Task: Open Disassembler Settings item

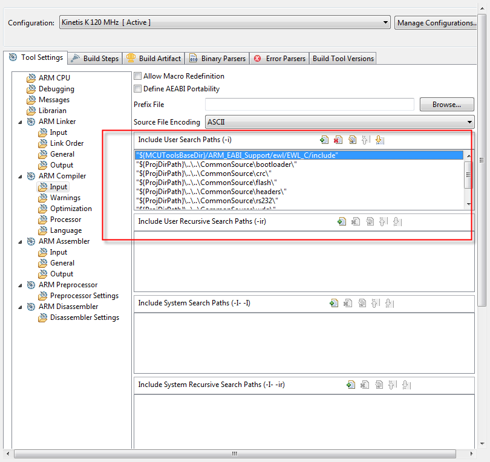Action: point(85,317)
